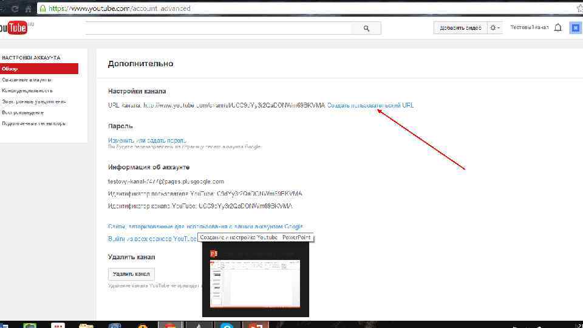
Task: Click the testovy-kanal email address text
Action: (166, 182)
